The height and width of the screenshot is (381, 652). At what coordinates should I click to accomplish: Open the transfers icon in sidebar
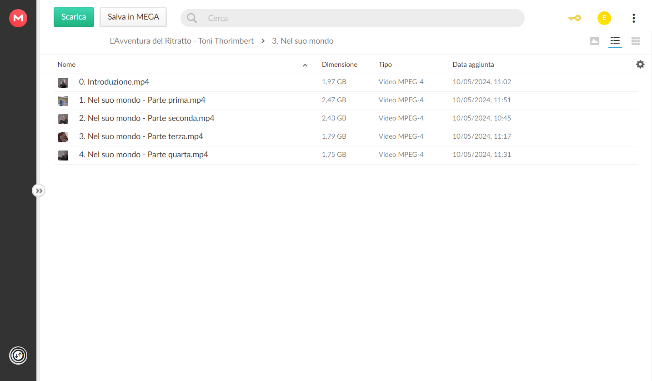coord(18,355)
